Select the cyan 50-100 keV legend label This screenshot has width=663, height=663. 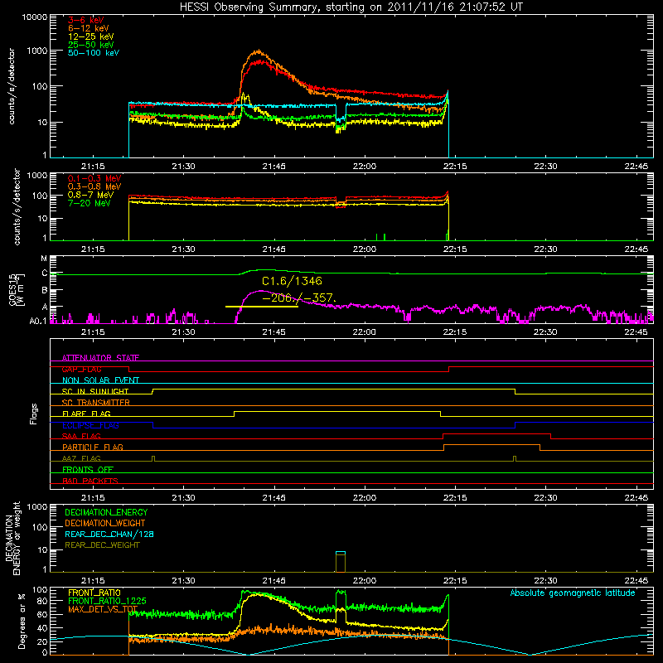tap(94, 53)
